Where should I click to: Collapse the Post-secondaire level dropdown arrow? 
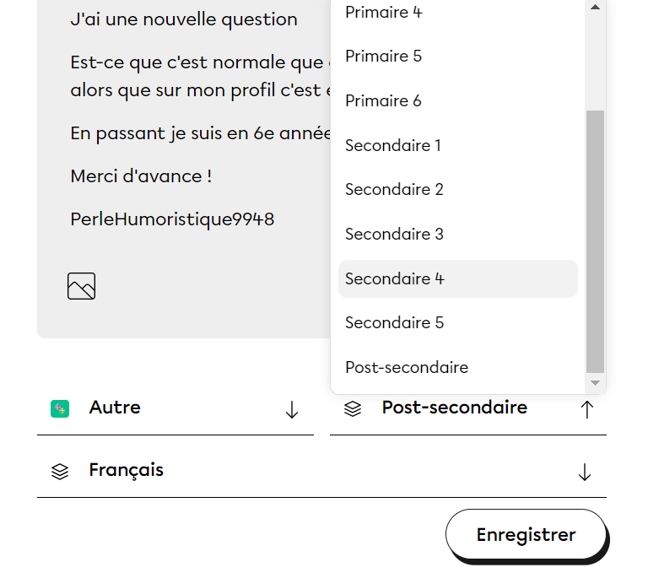(587, 409)
